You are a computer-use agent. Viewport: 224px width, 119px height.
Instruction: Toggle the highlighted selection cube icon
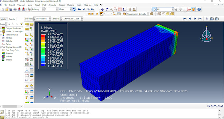193,9
